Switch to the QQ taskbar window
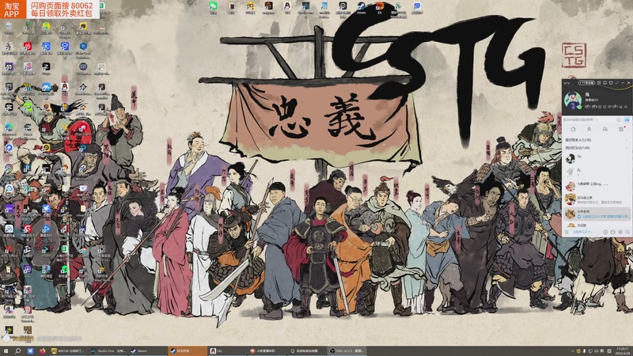Viewport: 633px width, 356px height. tap(227, 351)
